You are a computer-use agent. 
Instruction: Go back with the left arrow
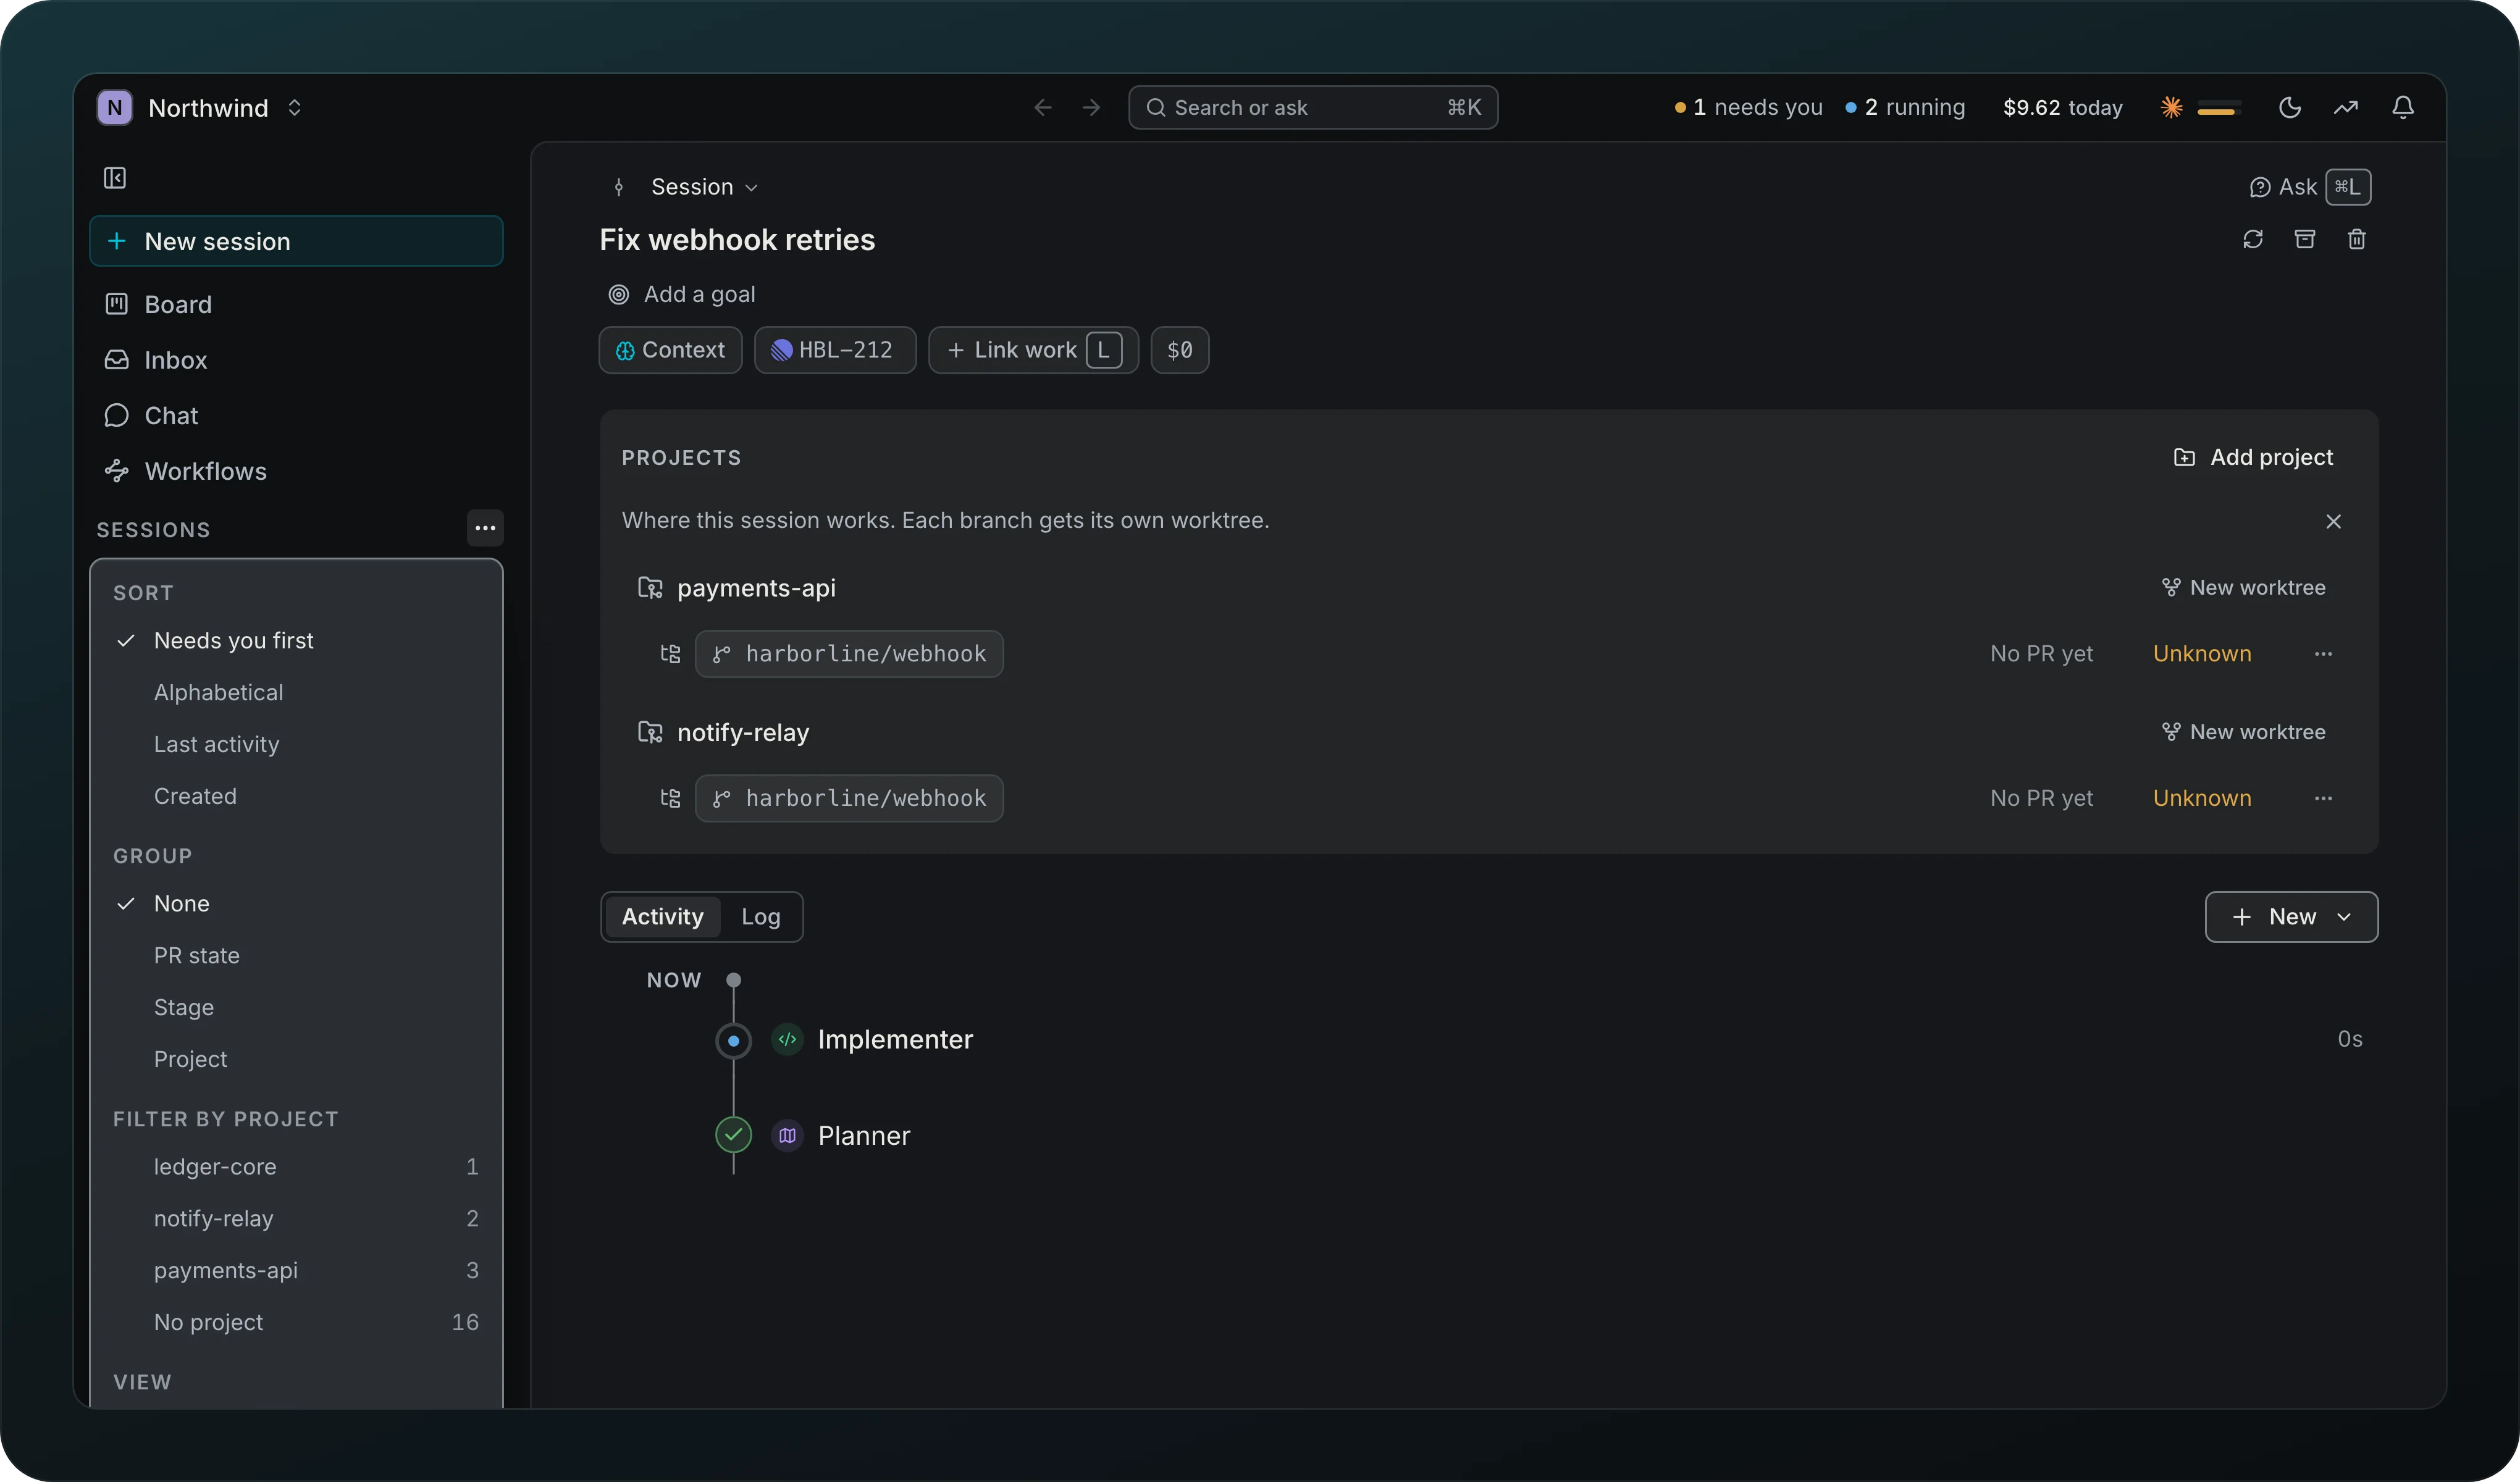point(1043,107)
